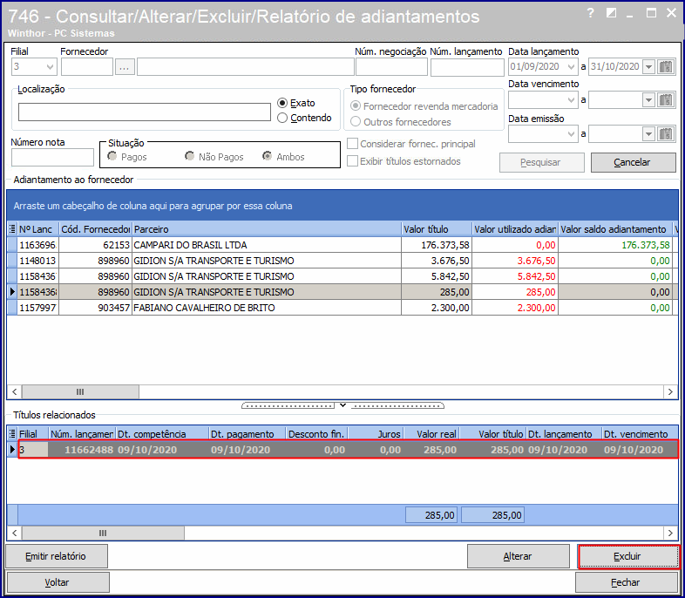Open Data emissão start date dropdown

tap(571, 133)
